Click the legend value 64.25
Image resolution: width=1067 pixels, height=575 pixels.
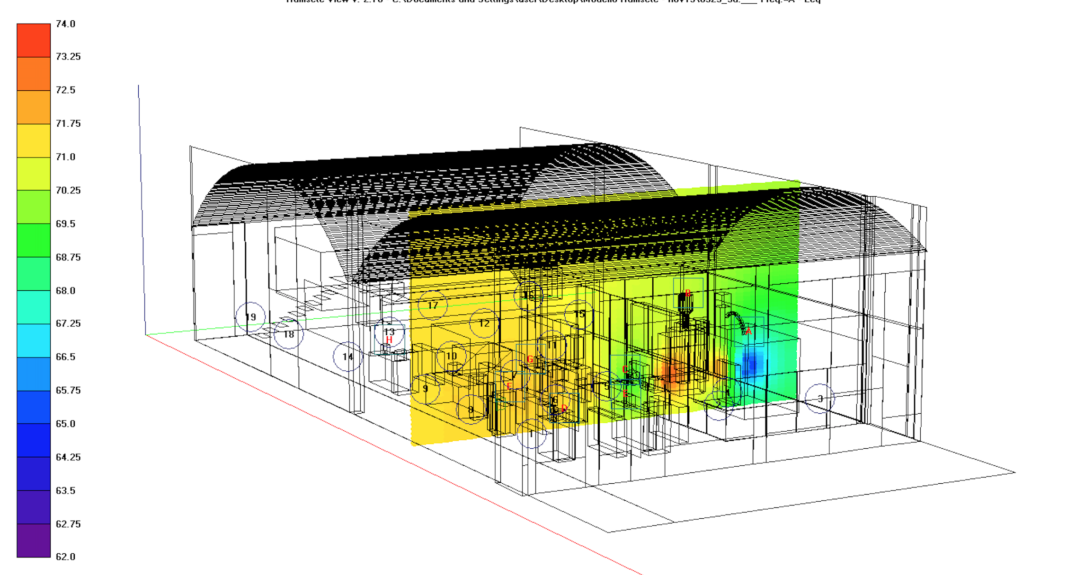68,457
